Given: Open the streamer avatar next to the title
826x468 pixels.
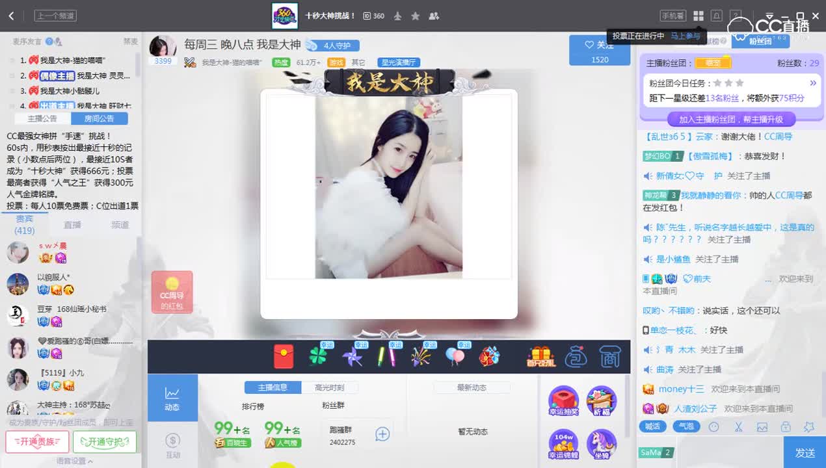Looking at the screenshot, I should tap(163, 46).
